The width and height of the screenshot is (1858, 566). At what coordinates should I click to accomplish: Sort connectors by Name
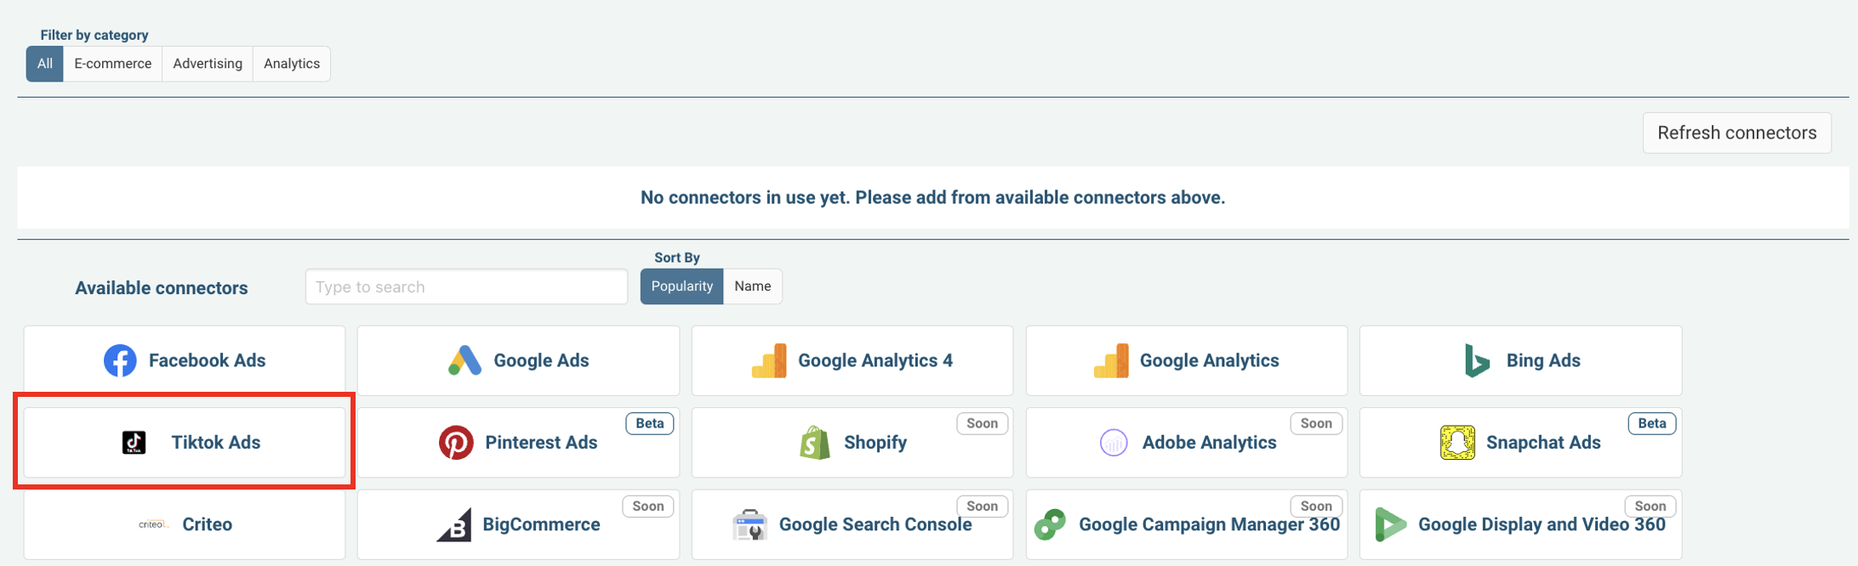752,286
